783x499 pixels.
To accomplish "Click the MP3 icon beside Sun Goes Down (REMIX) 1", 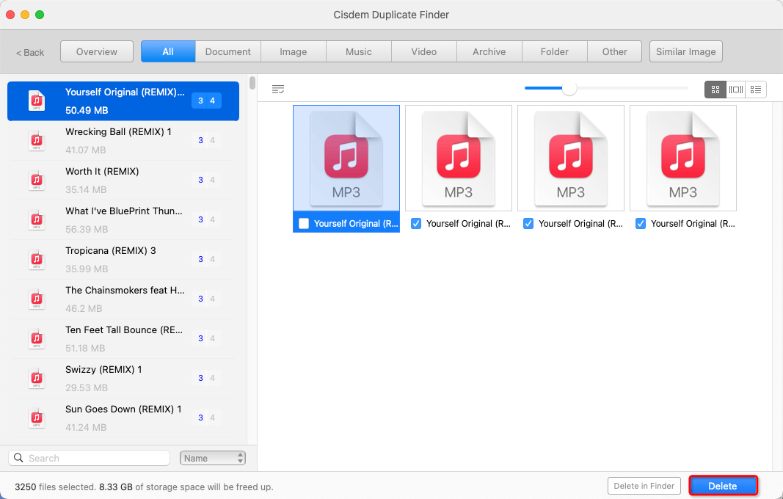I will click(x=37, y=418).
